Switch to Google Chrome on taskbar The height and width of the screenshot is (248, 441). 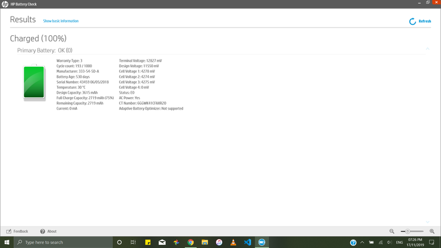coord(191,242)
